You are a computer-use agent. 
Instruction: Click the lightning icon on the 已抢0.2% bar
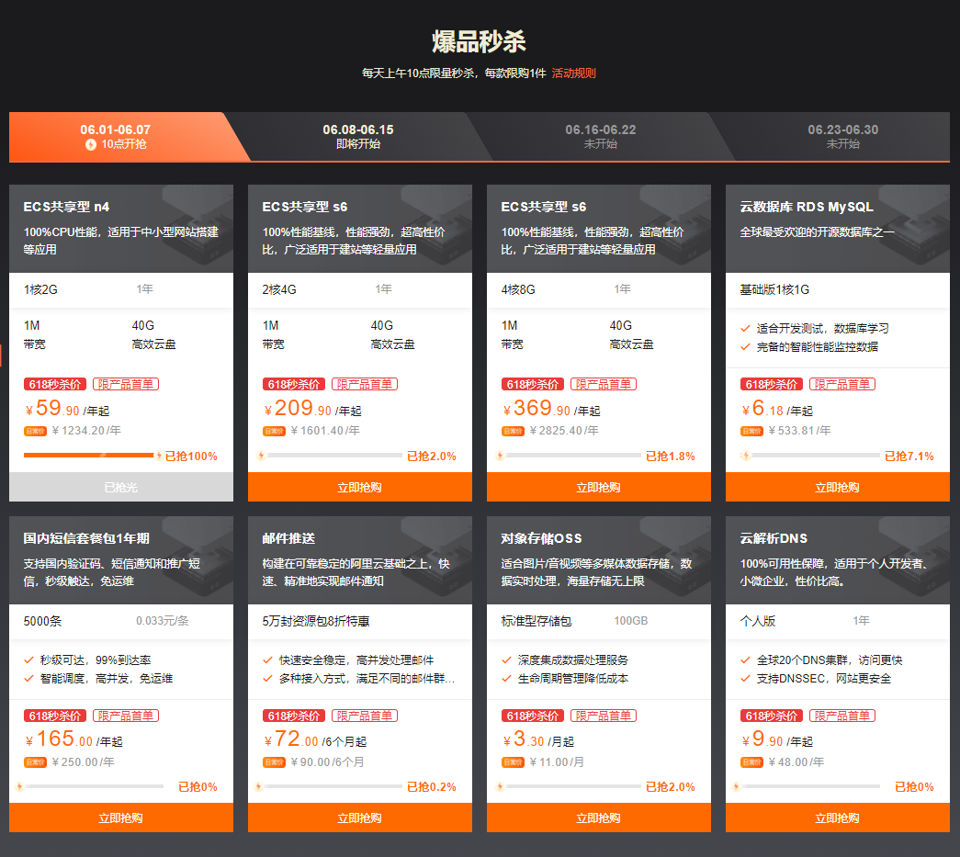(259, 786)
